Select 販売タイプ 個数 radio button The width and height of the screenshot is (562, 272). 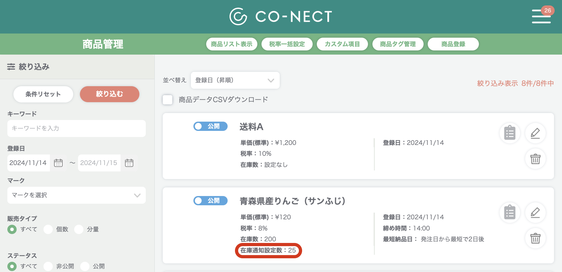(x=48, y=229)
